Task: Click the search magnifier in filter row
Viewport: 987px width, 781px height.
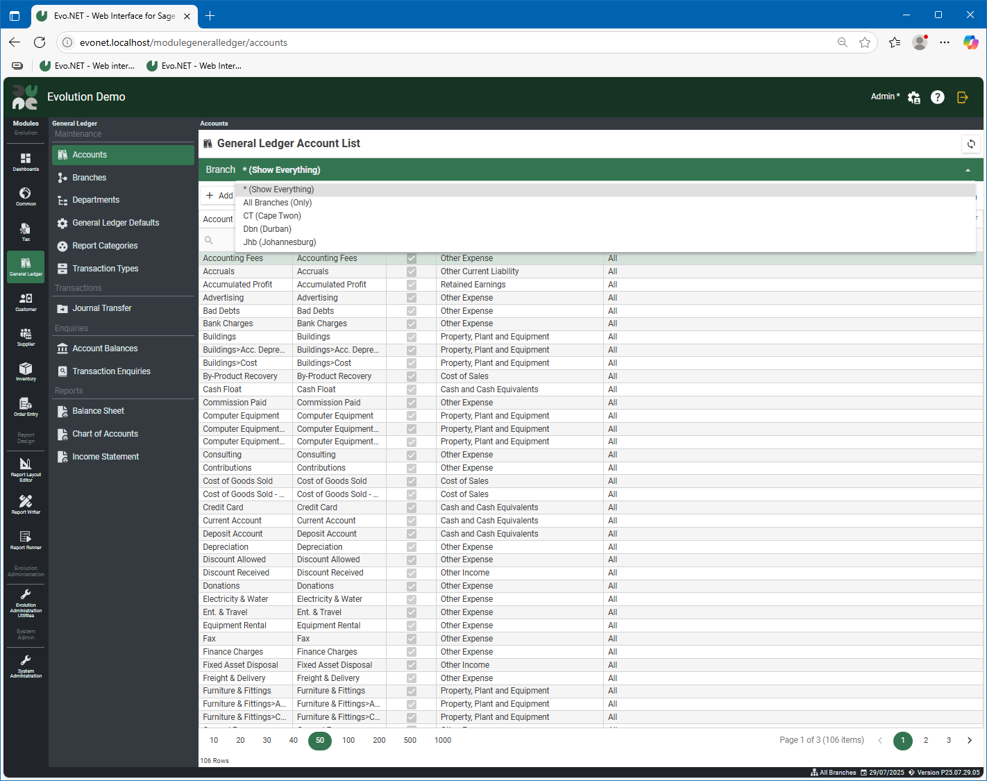Action: (x=209, y=240)
